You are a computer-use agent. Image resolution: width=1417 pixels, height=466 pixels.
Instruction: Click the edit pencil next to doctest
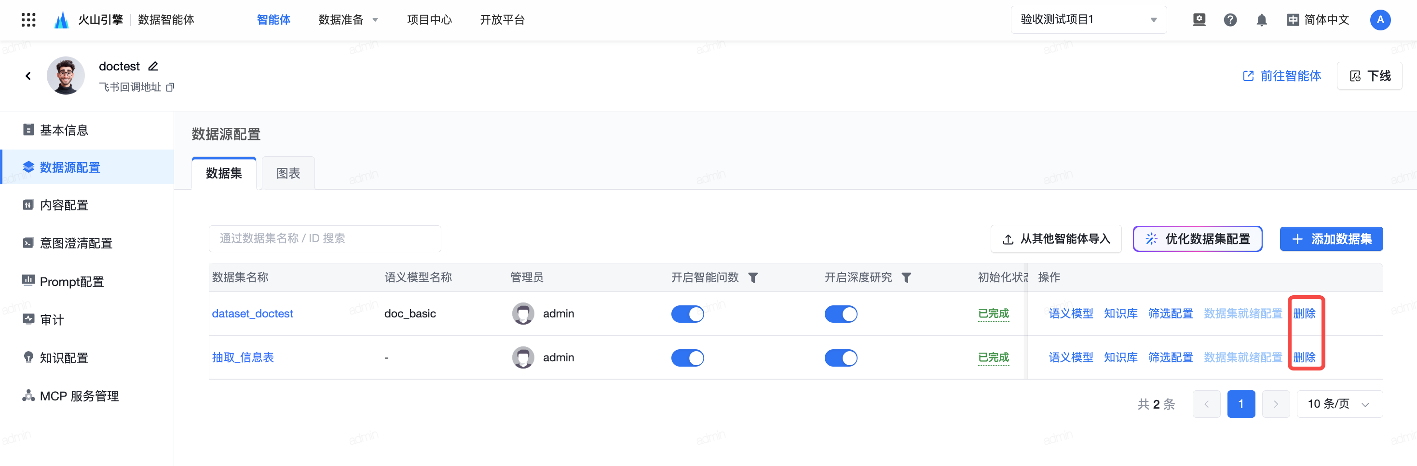click(x=153, y=66)
